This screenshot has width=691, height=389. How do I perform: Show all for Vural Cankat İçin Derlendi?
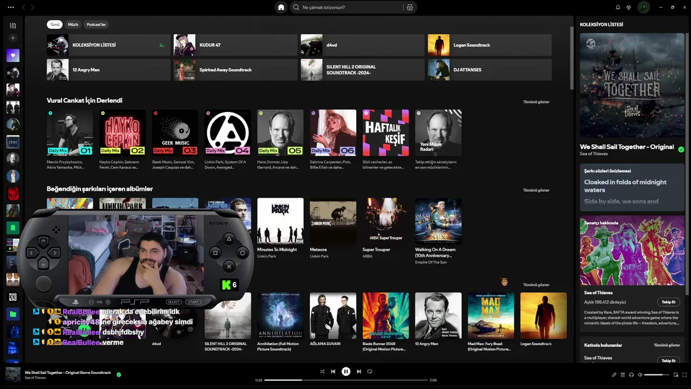tap(536, 102)
